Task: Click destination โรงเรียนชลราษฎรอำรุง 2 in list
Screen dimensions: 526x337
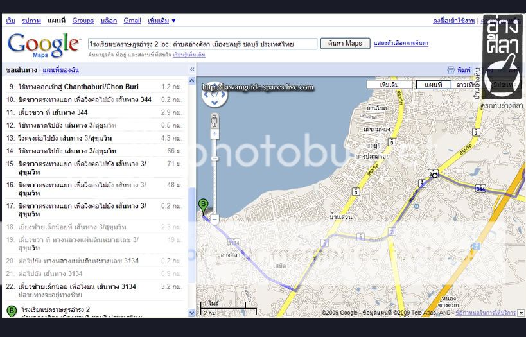Action: point(56,309)
